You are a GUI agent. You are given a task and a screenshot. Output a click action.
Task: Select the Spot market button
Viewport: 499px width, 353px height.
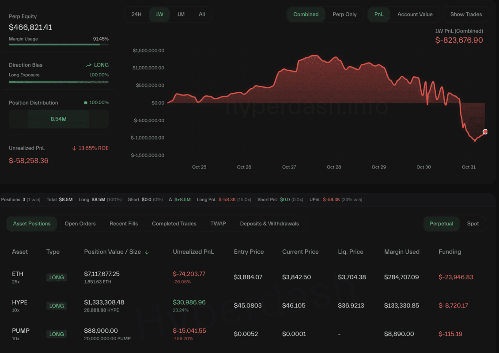(473, 224)
